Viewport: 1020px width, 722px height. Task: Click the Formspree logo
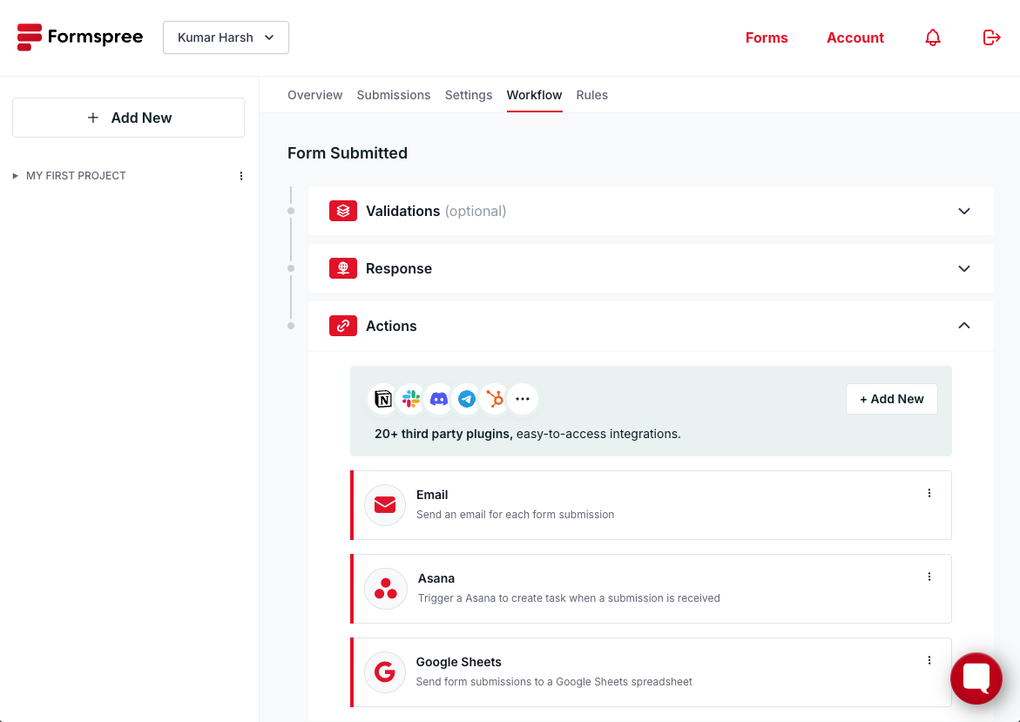pyautogui.click(x=79, y=37)
